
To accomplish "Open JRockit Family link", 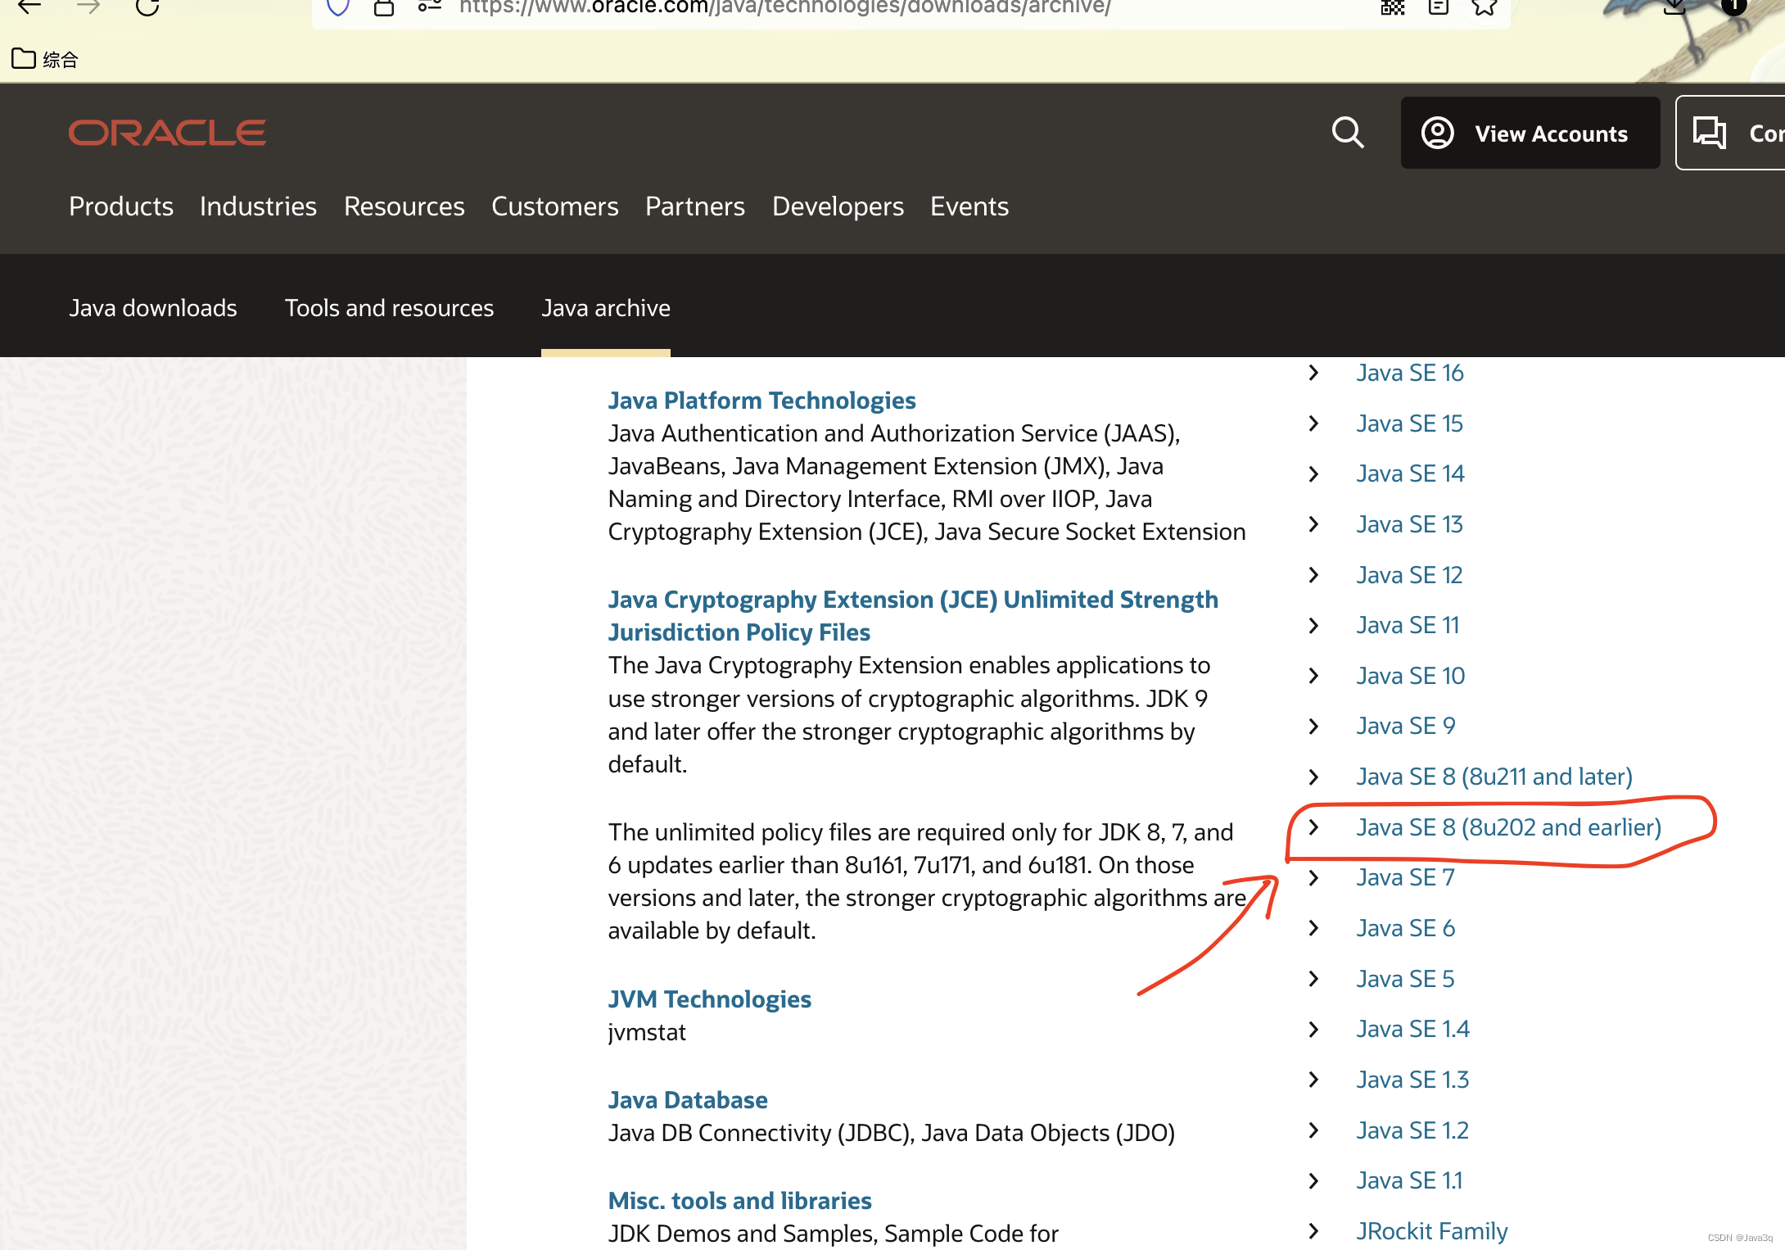I will click(1431, 1231).
